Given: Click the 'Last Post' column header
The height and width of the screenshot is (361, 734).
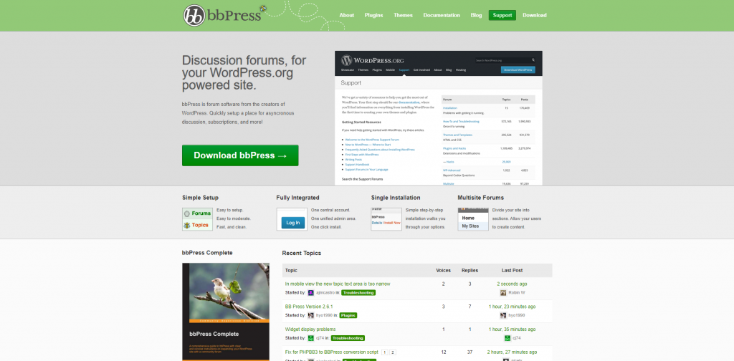Looking at the screenshot, I should coord(512,270).
